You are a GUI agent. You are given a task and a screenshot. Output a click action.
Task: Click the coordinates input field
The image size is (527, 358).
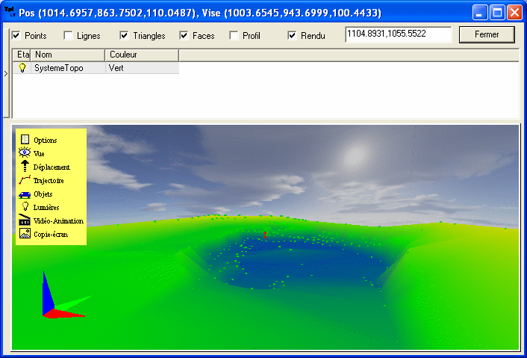coord(398,34)
